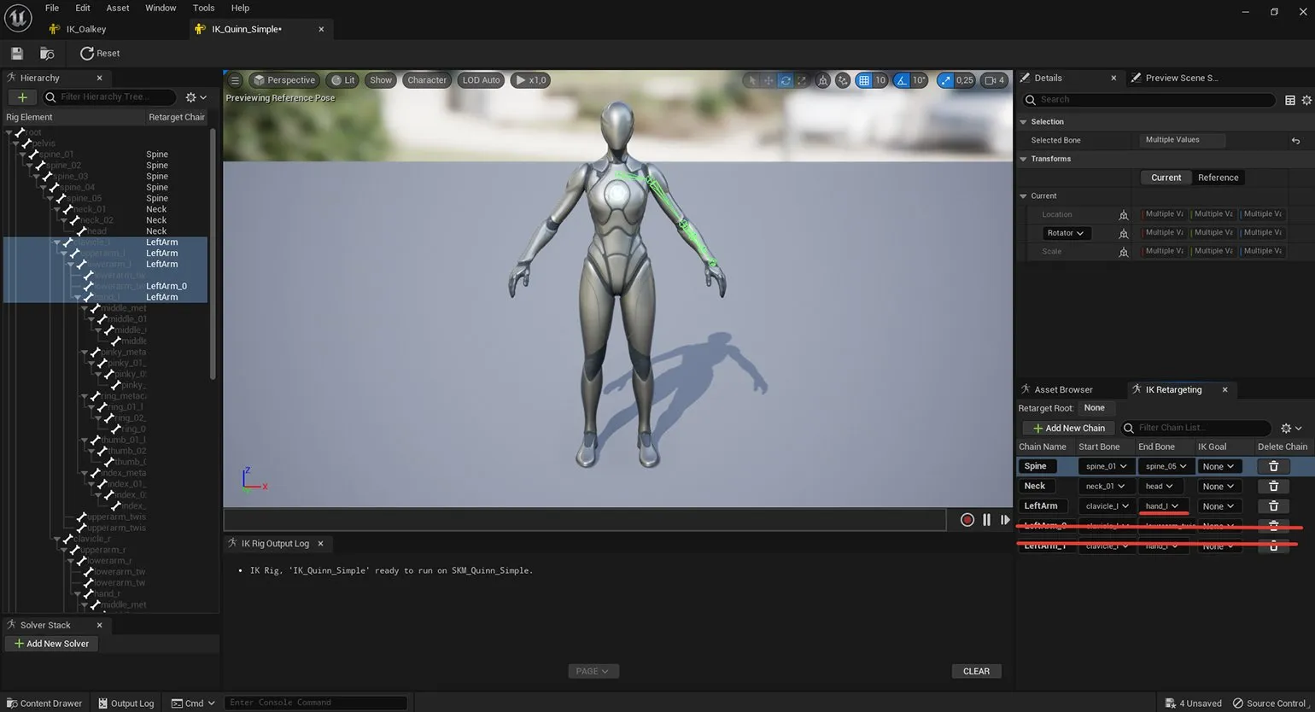1315x712 pixels.
Task: Click the undo arrow next to Selected Bone
Action: [x=1295, y=140]
